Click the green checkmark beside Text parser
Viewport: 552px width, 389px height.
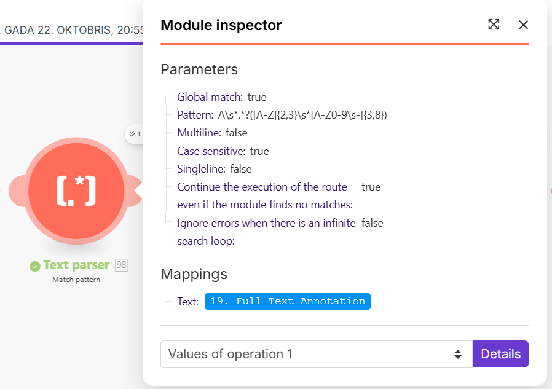coord(35,265)
